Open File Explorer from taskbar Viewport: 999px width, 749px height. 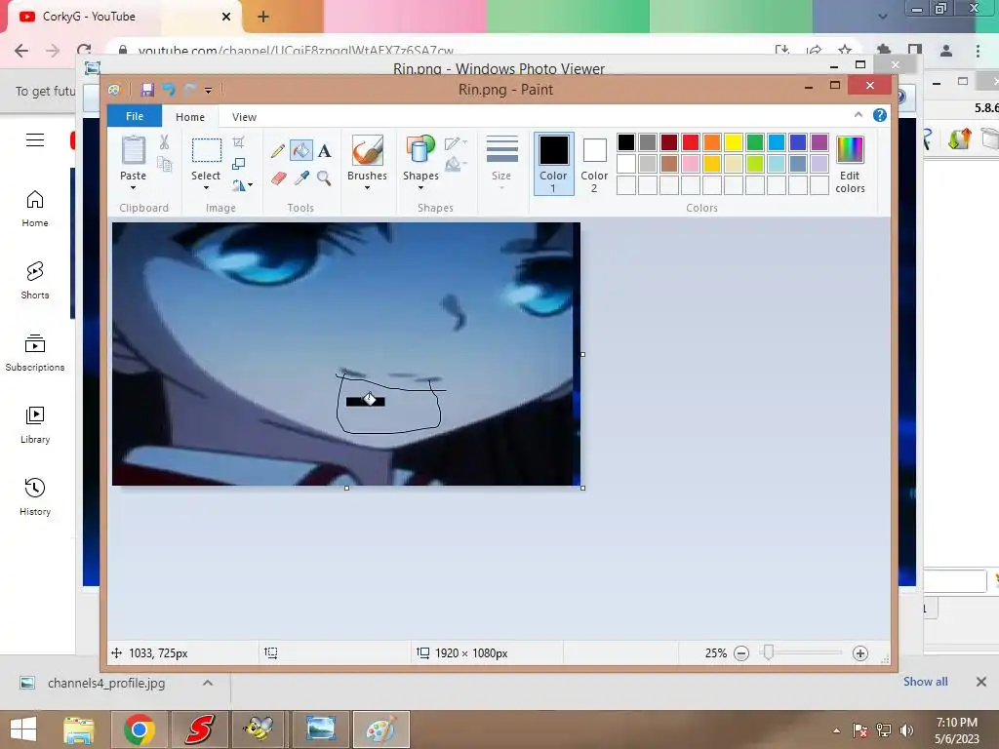[79, 729]
